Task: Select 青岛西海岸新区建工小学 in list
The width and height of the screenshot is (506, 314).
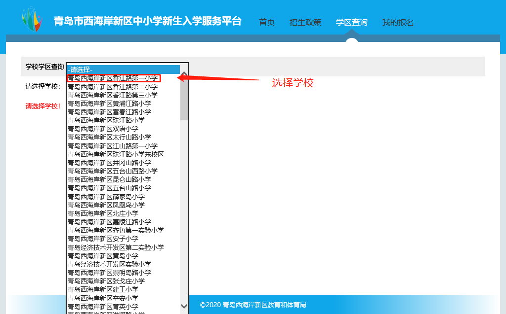Action: tap(123, 289)
